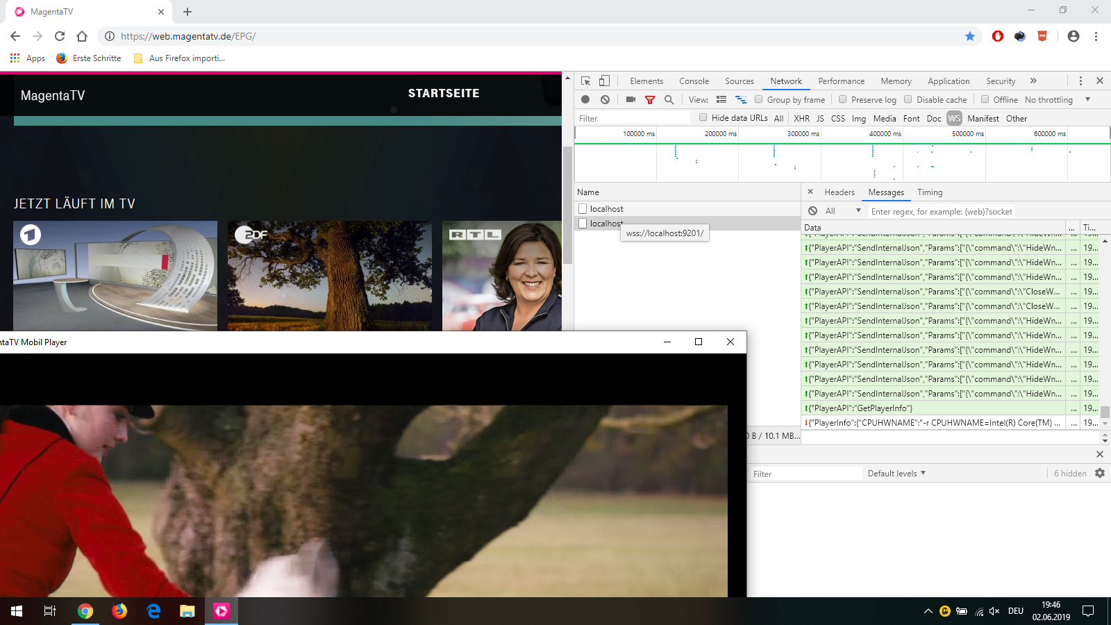Screen dimensions: 1111x625
Task: Use large request rows view icon
Action: point(721,99)
